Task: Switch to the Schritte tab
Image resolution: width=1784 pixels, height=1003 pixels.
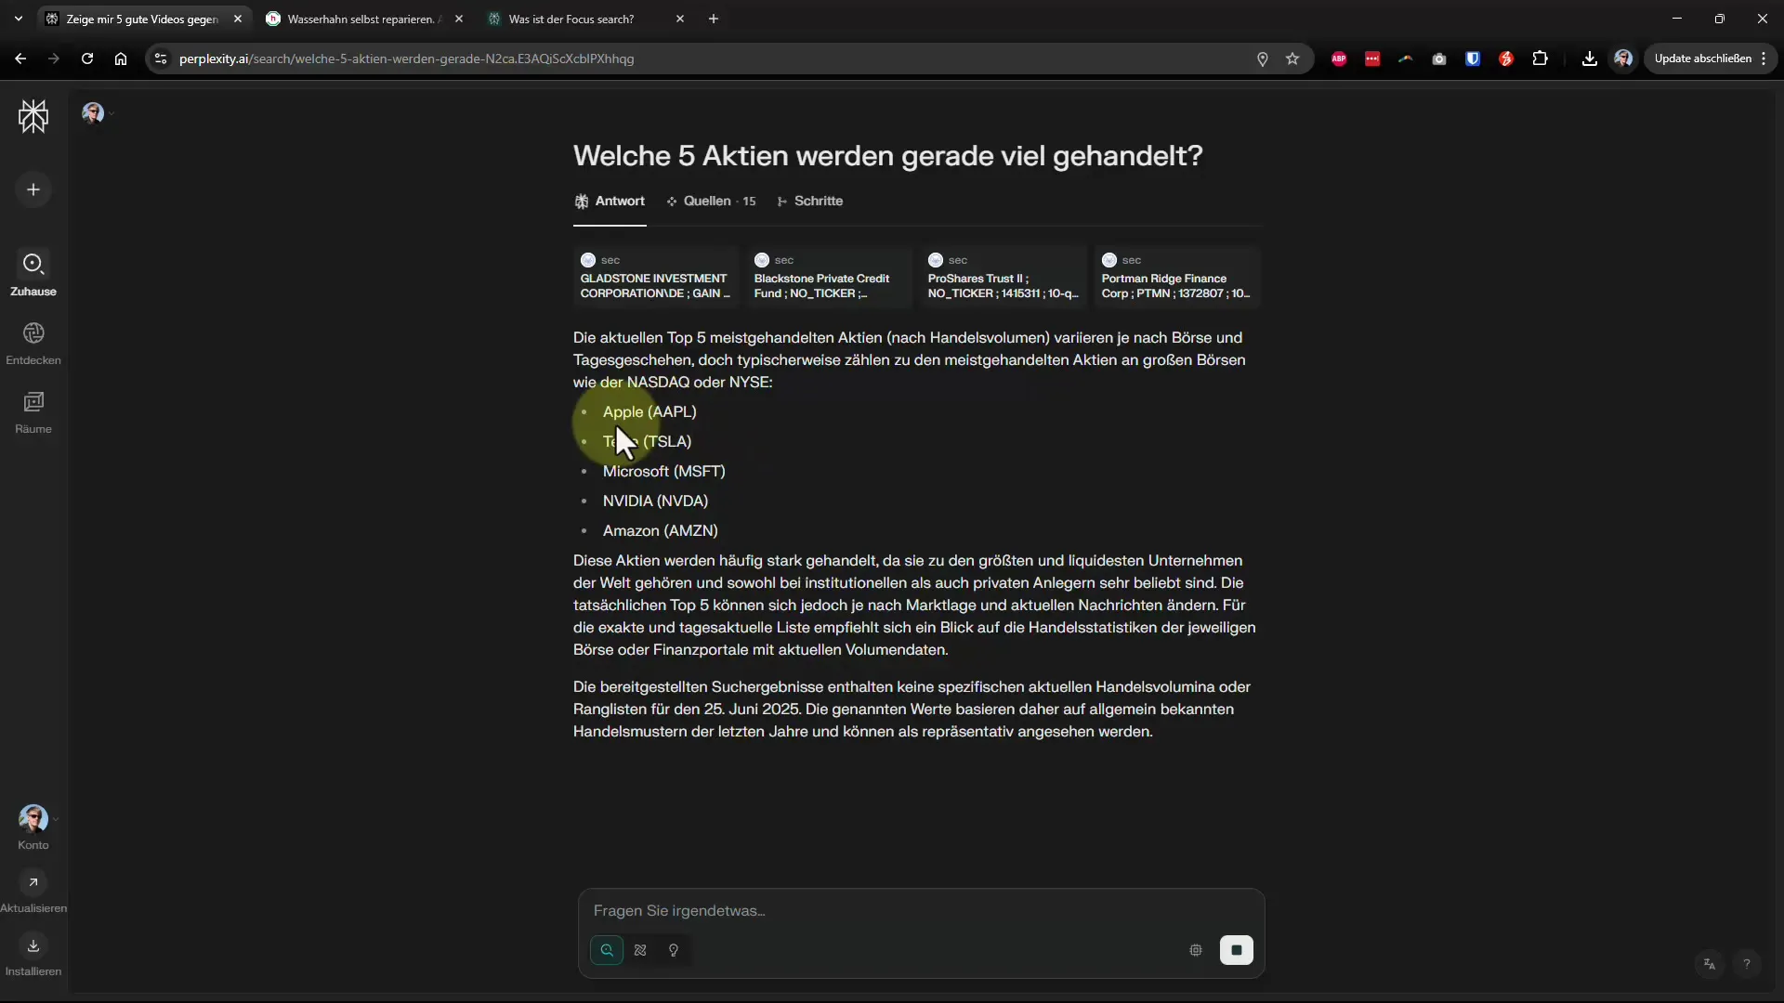Action: click(x=809, y=202)
